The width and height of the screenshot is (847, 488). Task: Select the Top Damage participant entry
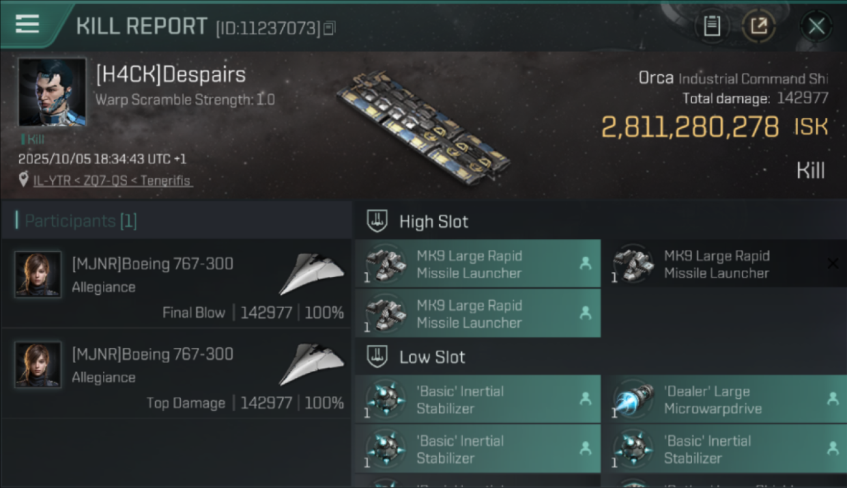pos(176,373)
